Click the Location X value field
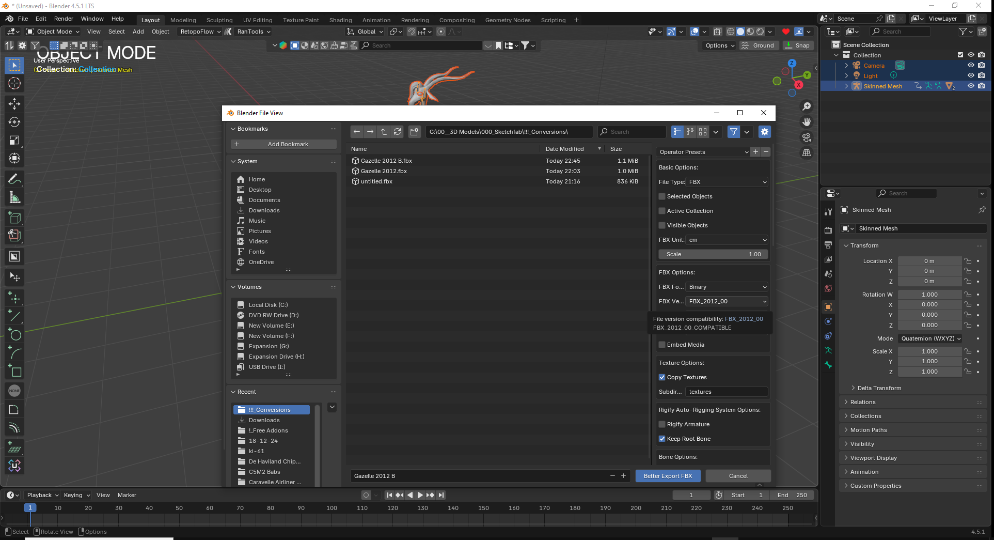 pyautogui.click(x=929, y=261)
